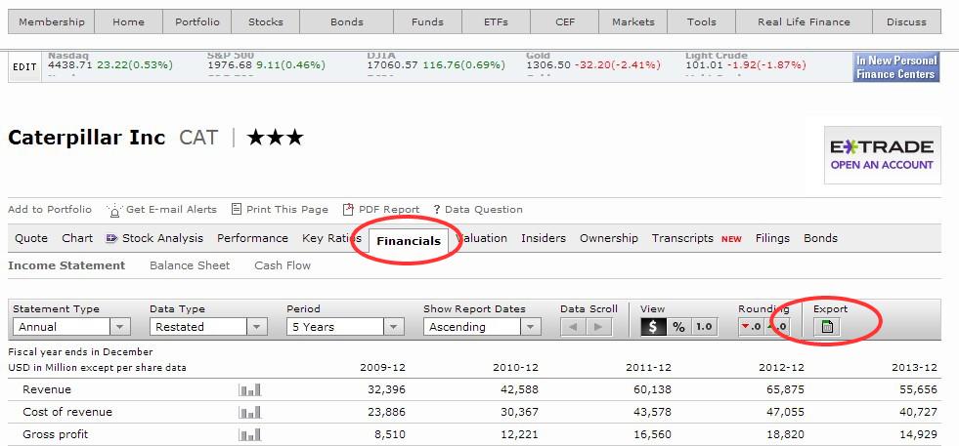Viewport: 959px width, 446px height.
Task: Open the Real Life Finance menu
Action: pos(804,22)
